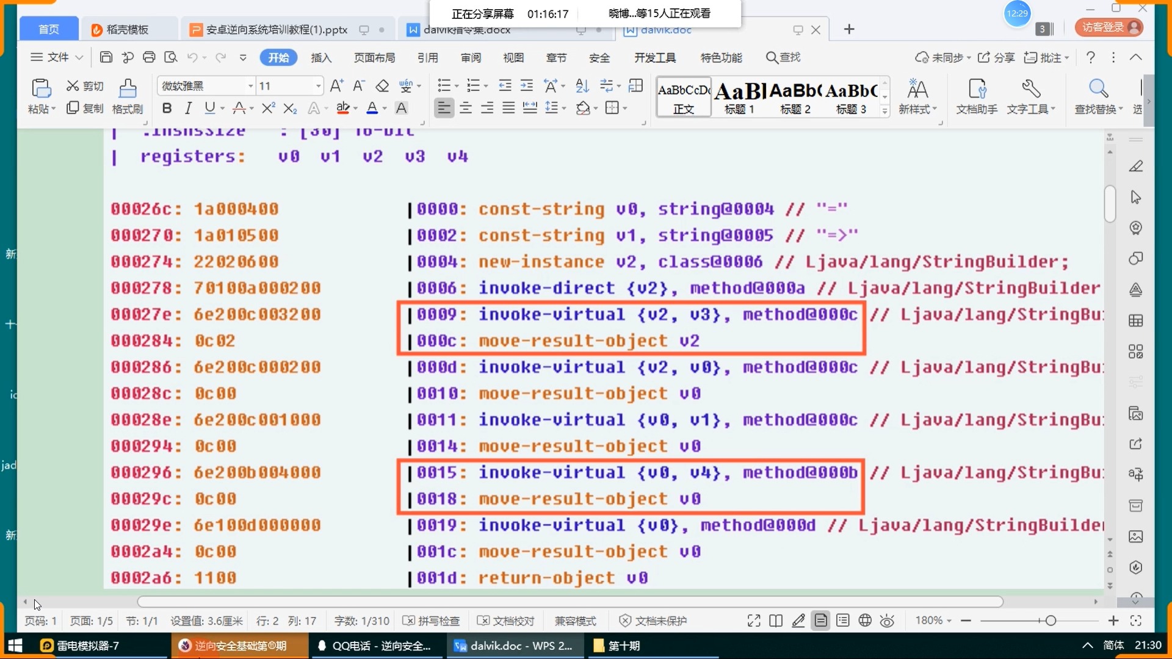Open Print Preview icon

(171, 57)
